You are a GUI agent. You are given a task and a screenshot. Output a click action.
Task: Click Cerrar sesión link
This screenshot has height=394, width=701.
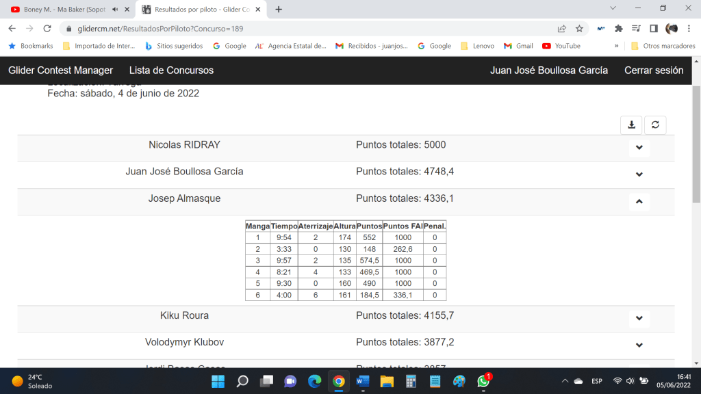tap(654, 70)
